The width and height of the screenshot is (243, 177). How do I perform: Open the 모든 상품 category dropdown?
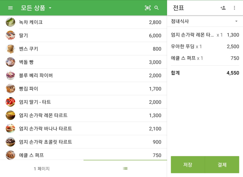point(36,8)
